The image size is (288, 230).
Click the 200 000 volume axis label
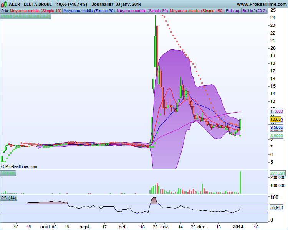[x=278, y=177]
